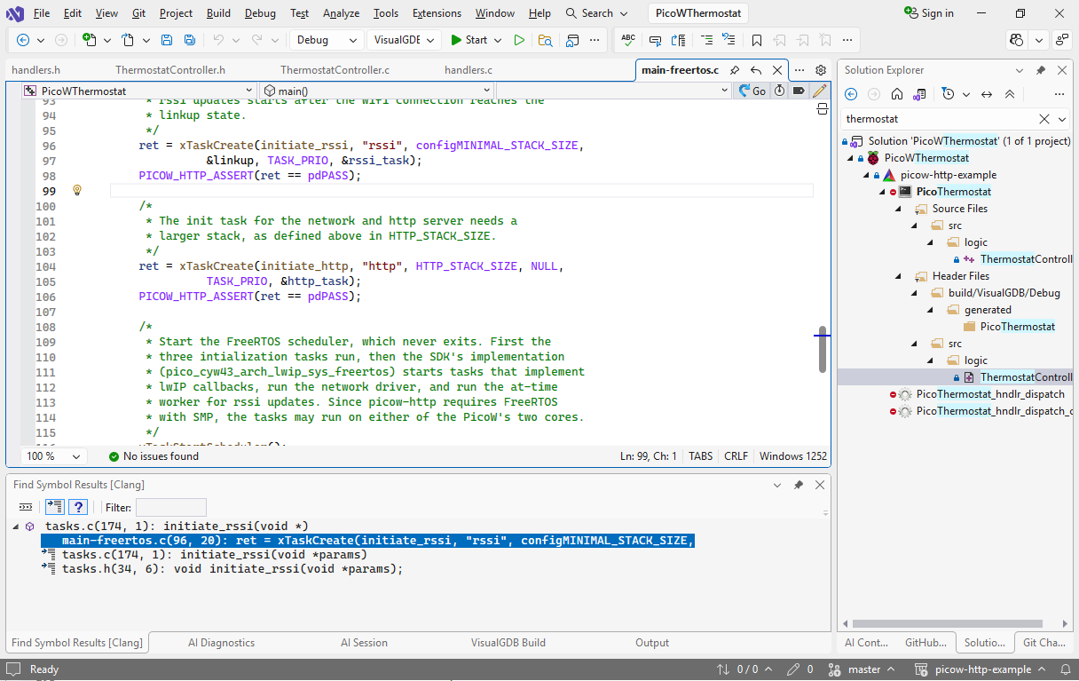Screen dimensions: 1079x681
Task: Toggle pin on main-freertos.c tab
Action: 735,70
